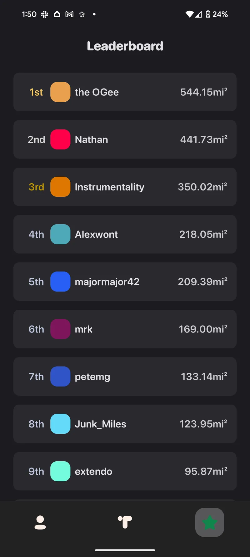Open the Instrumentality player name
The width and height of the screenshot is (250, 557).
point(109,187)
